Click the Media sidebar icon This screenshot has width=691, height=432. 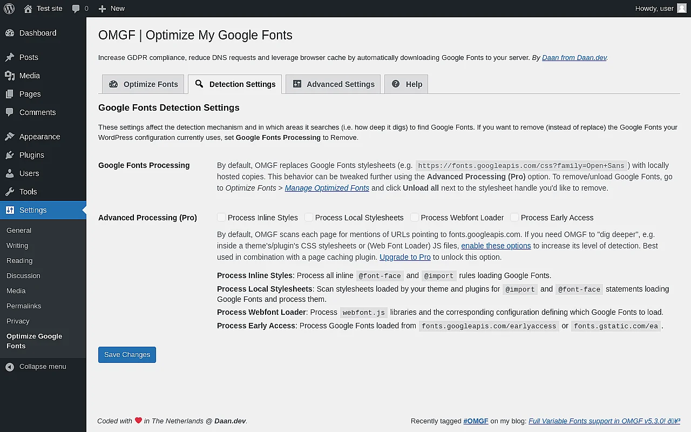pos(10,76)
